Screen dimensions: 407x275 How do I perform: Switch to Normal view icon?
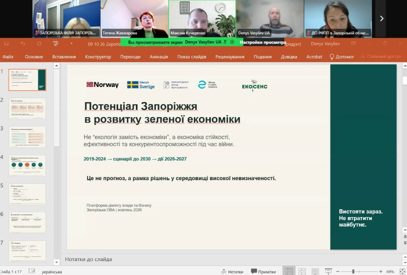tap(289, 271)
